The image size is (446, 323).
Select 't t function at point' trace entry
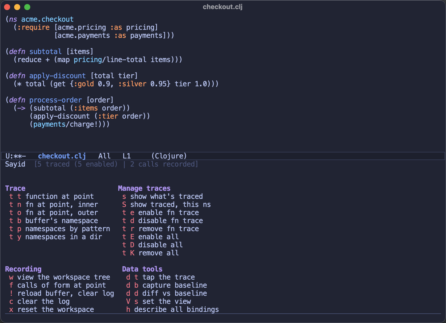coord(51,196)
